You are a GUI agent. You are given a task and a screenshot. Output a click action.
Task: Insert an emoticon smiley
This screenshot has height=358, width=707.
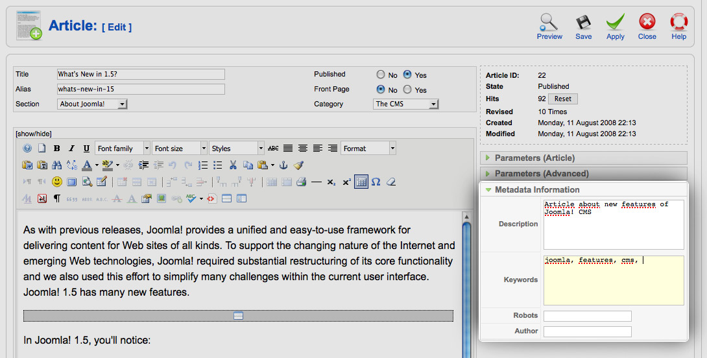[x=57, y=182]
